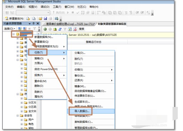Toggle auto-hide pin on 对象资源管理器 panel
This screenshot has width=183, height=131.
(x=33, y=24)
